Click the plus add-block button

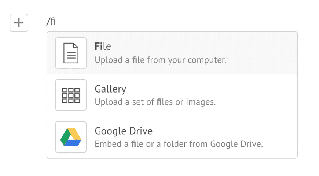(19, 23)
